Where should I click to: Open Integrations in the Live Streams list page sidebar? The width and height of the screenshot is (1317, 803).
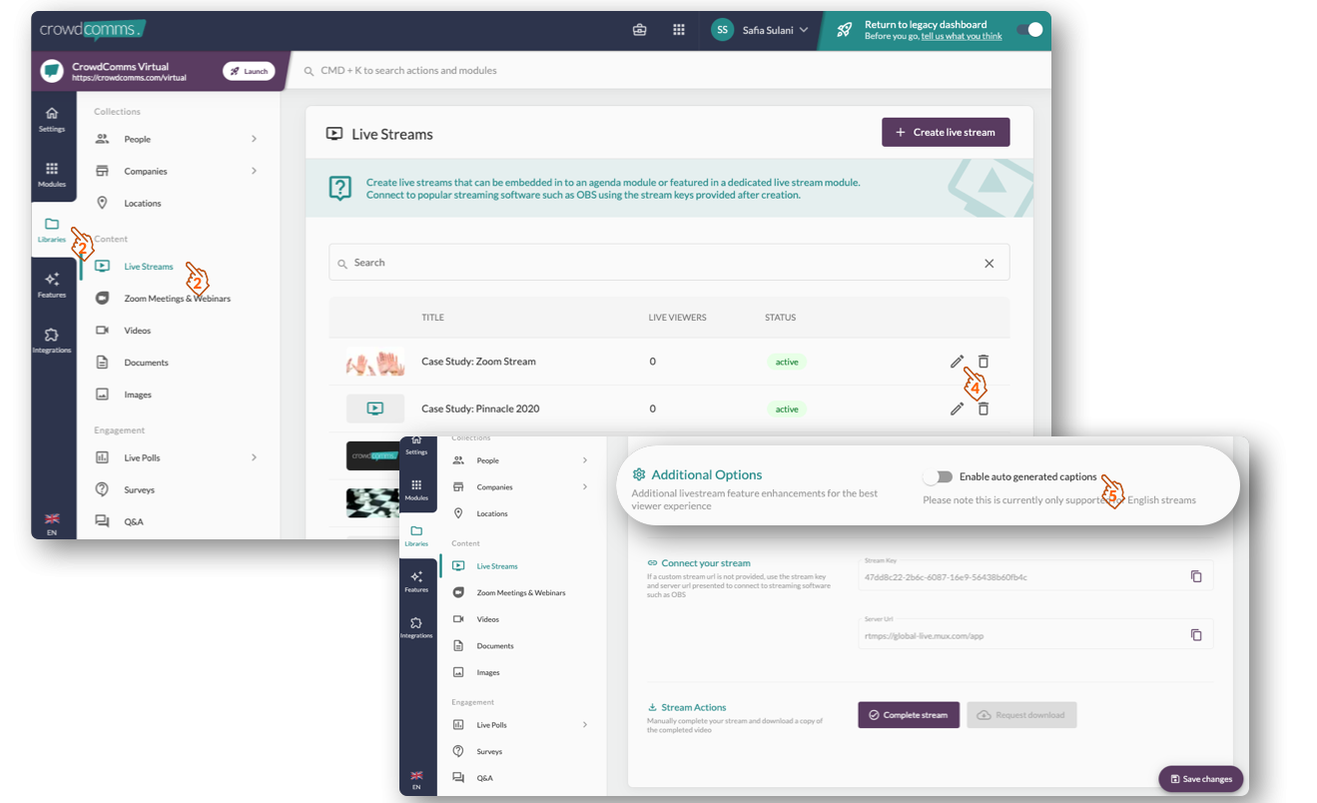[x=52, y=341]
